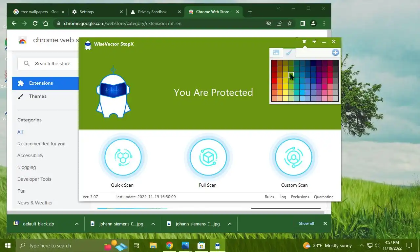420x252 pixels.
Task: Choose the Blogging category
Action: 27,167
